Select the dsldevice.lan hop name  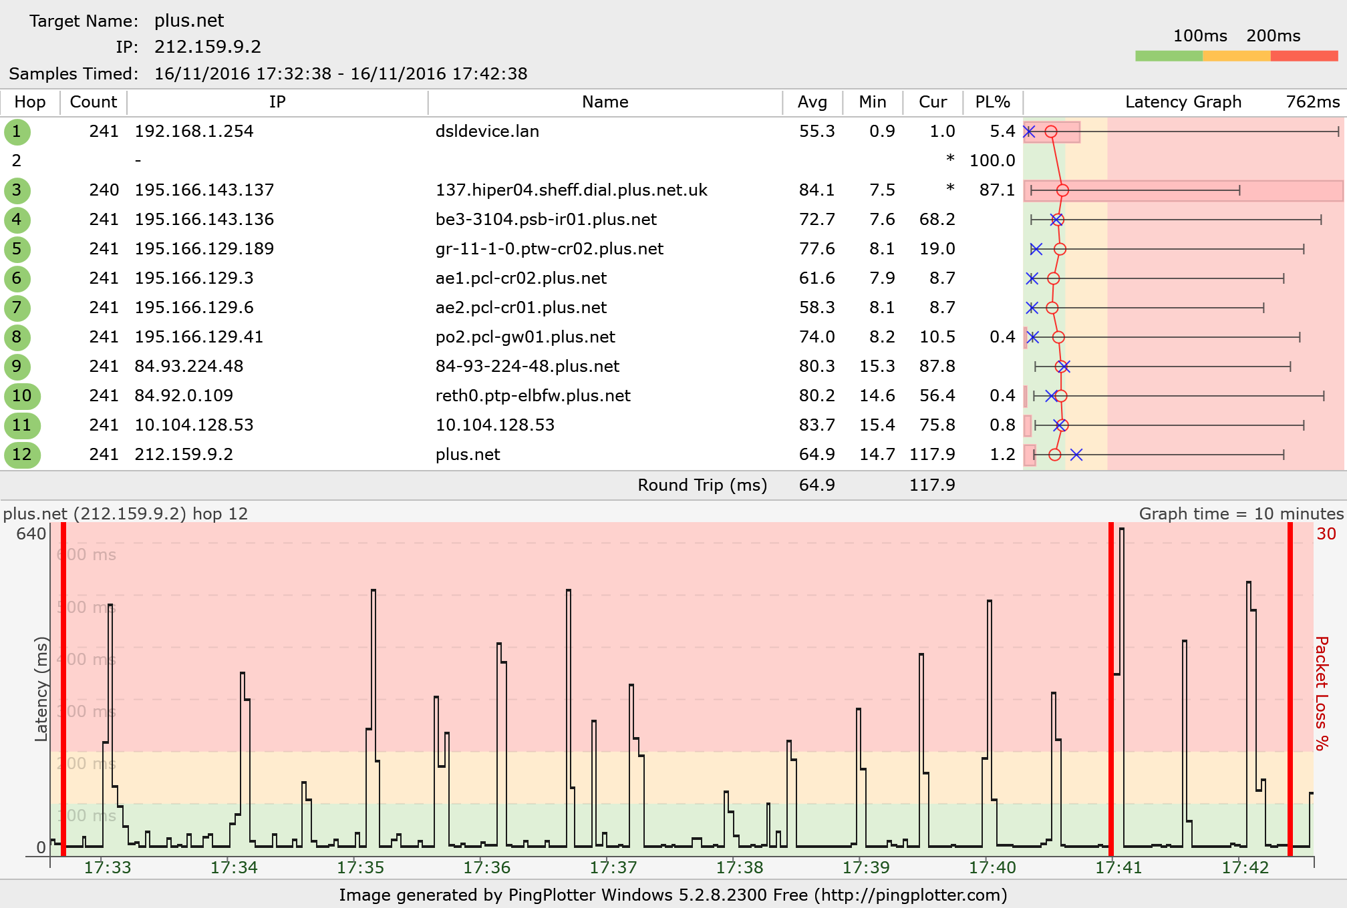coord(487,132)
